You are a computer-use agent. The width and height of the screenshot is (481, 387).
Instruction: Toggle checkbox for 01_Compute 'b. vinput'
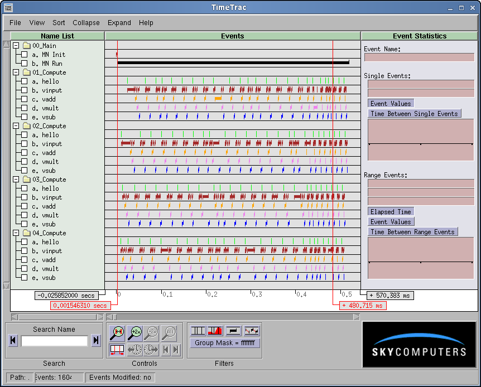point(24,90)
